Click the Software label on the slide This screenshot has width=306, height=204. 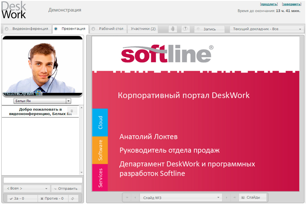click(100, 150)
